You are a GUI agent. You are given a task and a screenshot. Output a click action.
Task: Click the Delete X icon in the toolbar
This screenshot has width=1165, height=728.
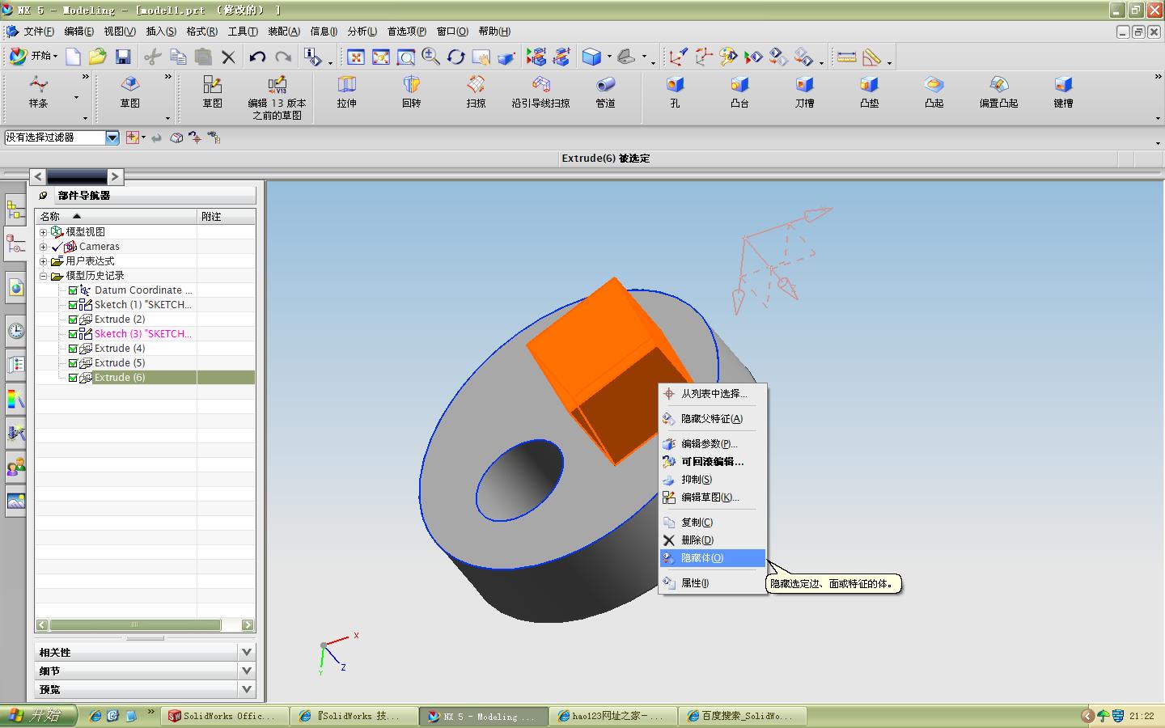click(229, 57)
